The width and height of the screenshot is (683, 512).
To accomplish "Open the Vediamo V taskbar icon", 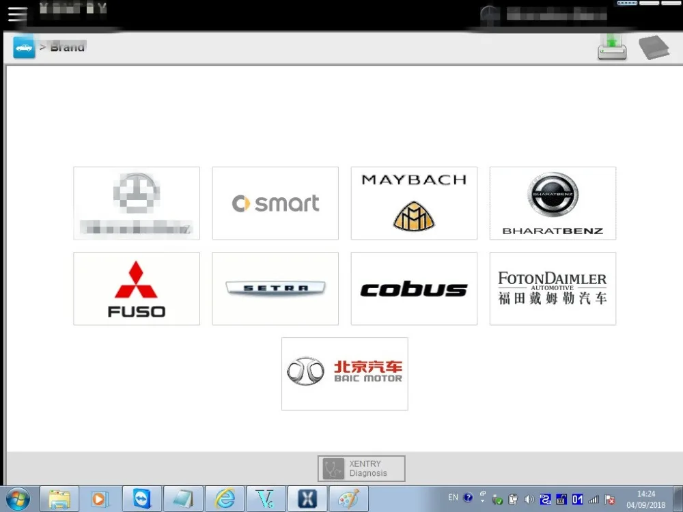I will click(x=266, y=500).
